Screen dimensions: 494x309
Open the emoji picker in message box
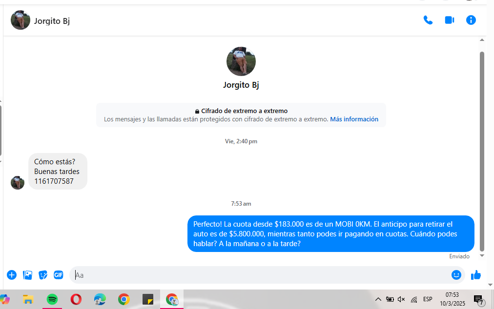coord(456,275)
